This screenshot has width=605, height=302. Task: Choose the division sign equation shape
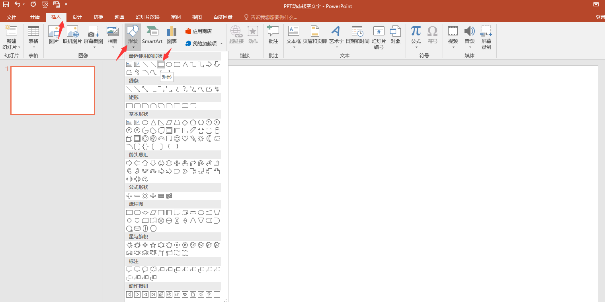coord(153,196)
